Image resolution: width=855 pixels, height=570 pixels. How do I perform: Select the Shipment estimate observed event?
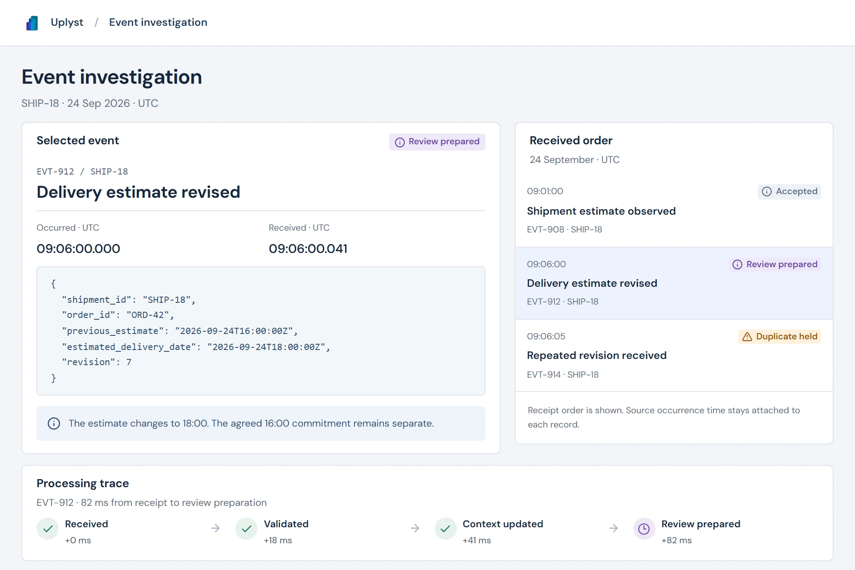point(674,211)
